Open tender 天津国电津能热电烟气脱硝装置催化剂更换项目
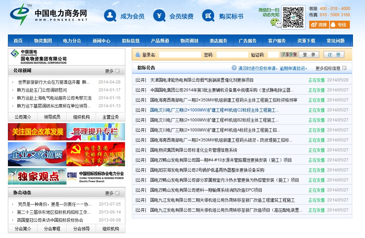This screenshot has height=238, width=365. point(202,80)
